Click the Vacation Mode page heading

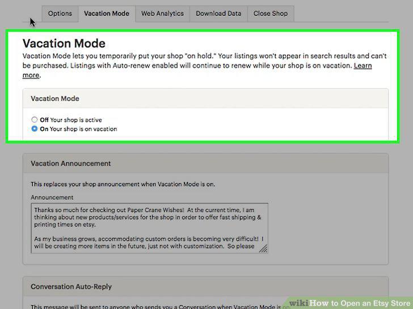pyautogui.click(x=64, y=44)
